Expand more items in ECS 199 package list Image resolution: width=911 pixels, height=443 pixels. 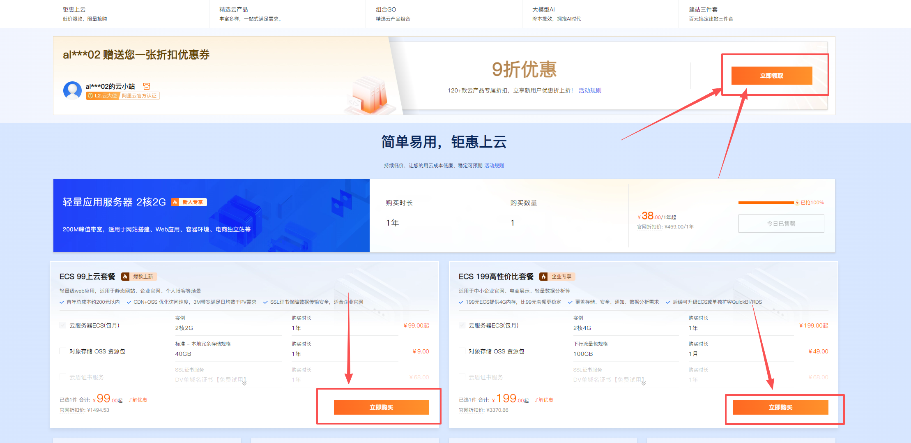click(644, 383)
